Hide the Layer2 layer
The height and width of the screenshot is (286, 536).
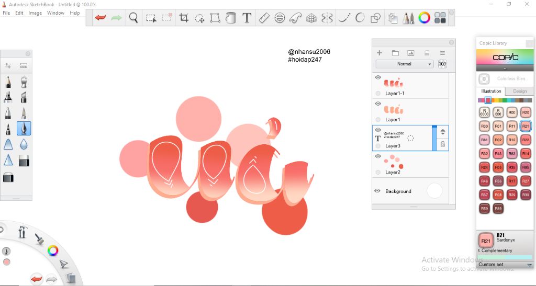pyautogui.click(x=378, y=156)
